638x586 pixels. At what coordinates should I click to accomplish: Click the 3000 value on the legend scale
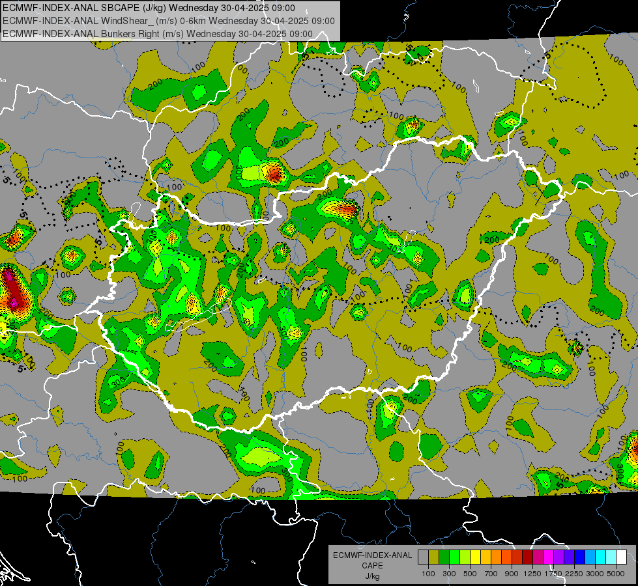(595, 574)
